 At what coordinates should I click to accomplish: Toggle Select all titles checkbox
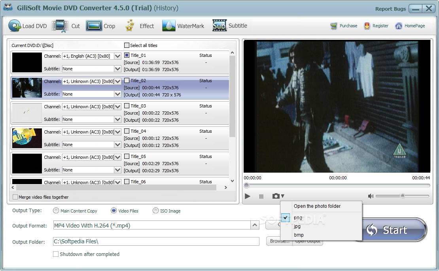tap(127, 45)
